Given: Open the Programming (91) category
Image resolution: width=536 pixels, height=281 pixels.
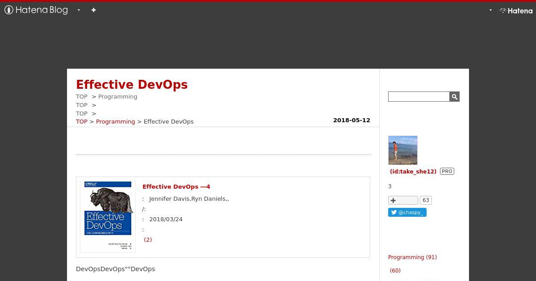Looking at the screenshot, I should [412, 257].
